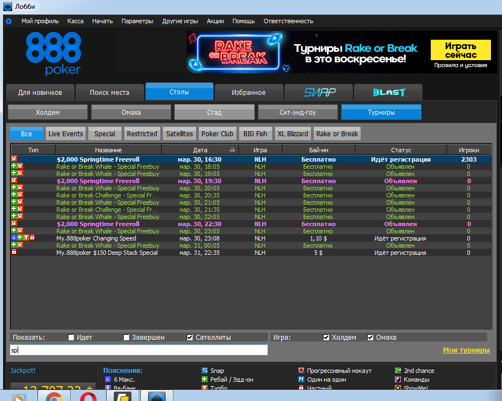The width and height of the screenshot is (502, 401).
Task: Filter tournaments by Satellites
Action: (x=179, y=133)
